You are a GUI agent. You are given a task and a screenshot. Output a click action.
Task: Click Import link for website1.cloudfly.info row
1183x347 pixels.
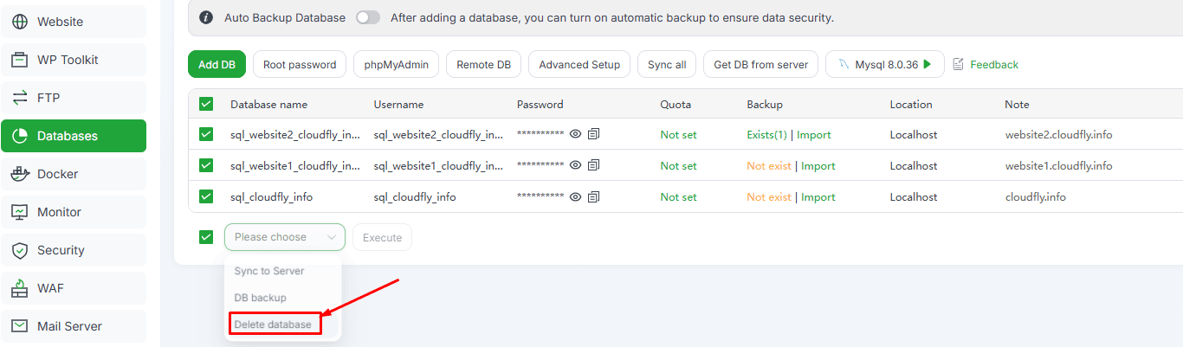[818, 166]
